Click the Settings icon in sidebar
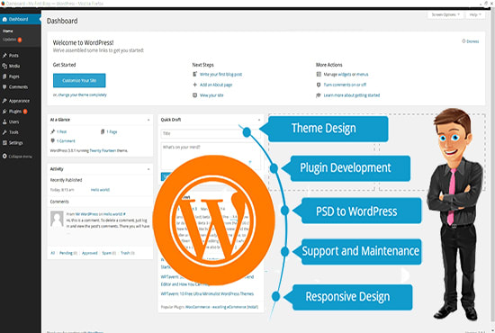 (4, 143)
